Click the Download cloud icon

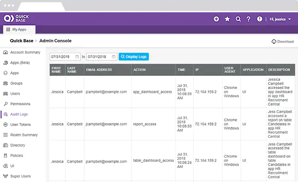tap(274, 42)
